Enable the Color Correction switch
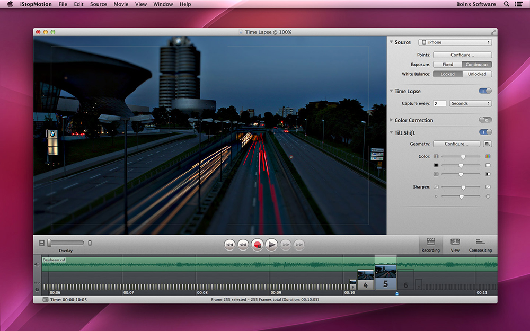This screenshot has width=530, height=331. (485, 120)
